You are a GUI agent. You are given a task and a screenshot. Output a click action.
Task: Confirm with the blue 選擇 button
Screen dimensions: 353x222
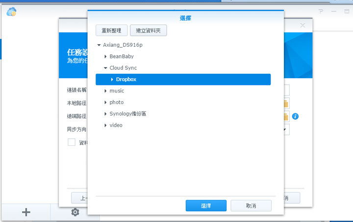coord(206,205)
